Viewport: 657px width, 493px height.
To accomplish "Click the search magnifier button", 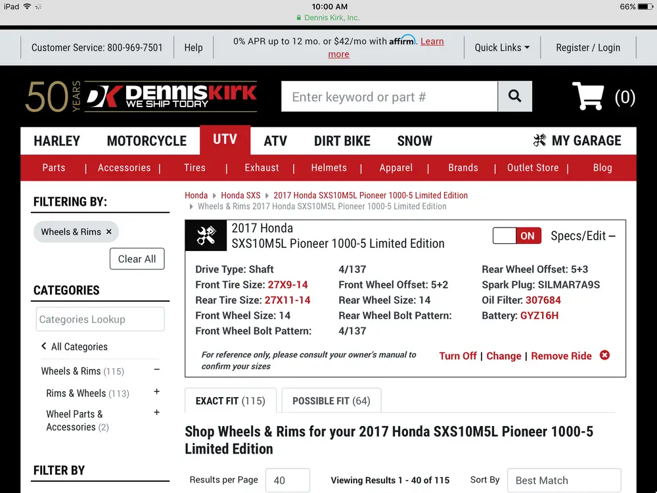I will (x=515, y=97).
